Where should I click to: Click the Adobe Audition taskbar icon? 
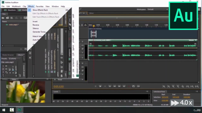pos(20,110)
